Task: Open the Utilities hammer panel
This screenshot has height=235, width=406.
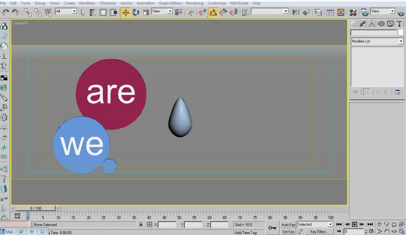Action: [399, 24]
